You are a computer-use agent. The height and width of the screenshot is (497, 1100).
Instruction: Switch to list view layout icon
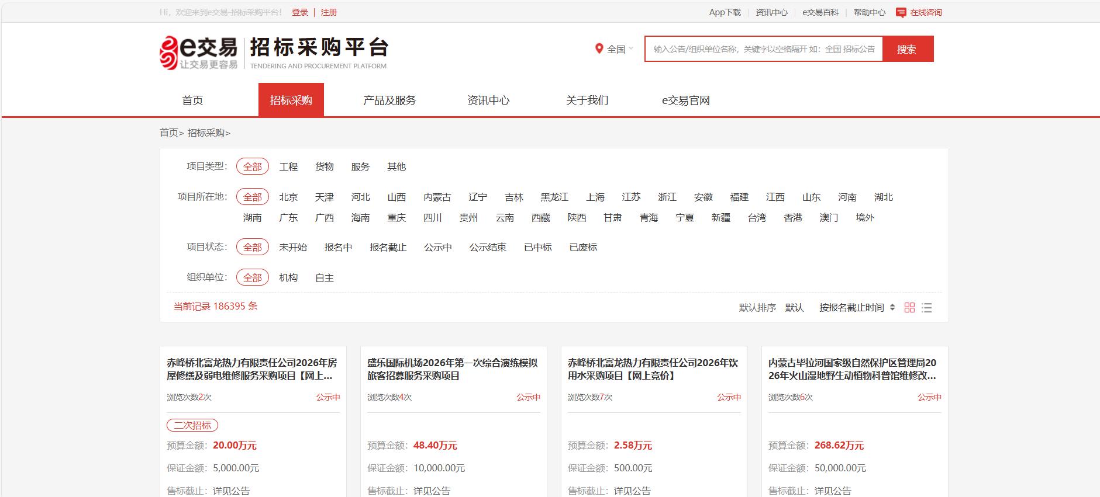(x=926, y=308)
